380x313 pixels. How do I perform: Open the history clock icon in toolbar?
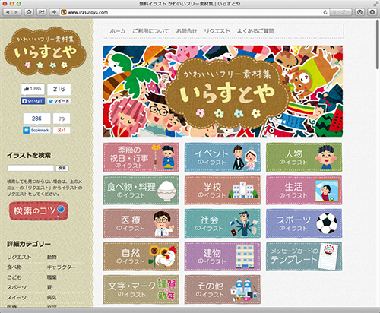click(x=359, y=12)
